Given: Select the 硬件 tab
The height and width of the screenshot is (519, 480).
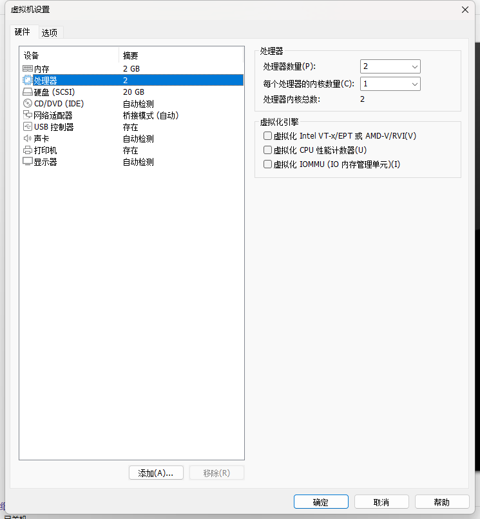Looking at the screenshot, I should tap(23, 32).
